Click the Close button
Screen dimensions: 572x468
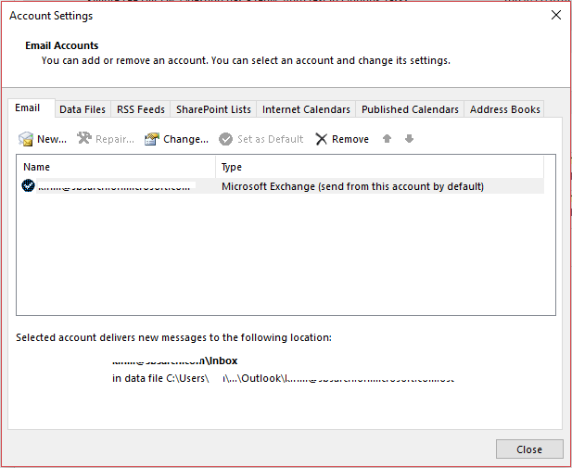point(529,449)
